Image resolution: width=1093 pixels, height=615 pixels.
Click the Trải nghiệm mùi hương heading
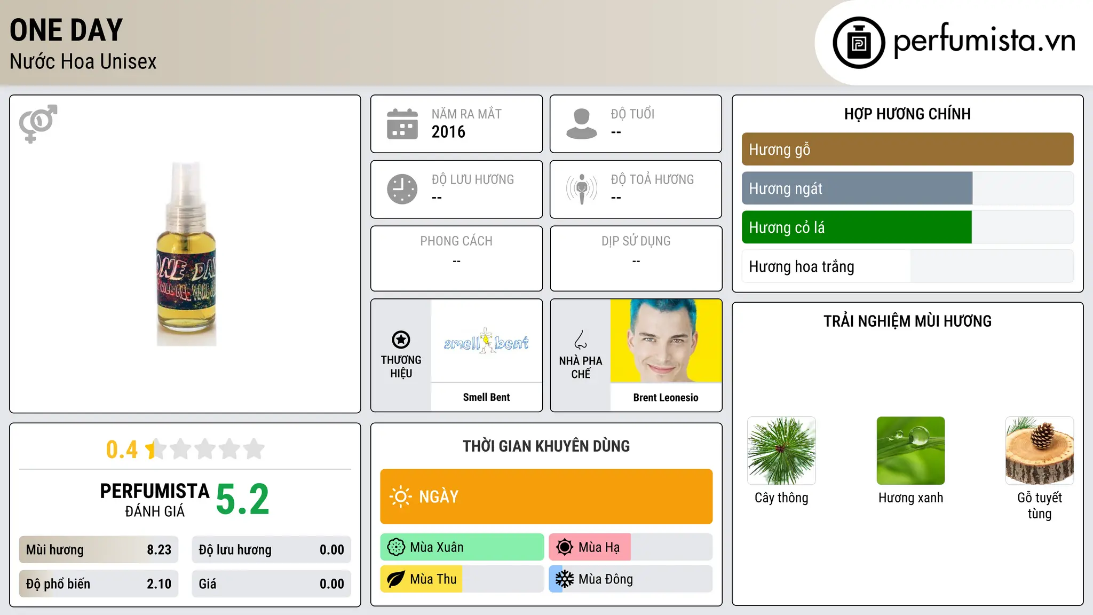coord(907,321)
